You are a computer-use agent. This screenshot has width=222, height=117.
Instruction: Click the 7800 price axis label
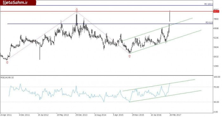point(216,19)
